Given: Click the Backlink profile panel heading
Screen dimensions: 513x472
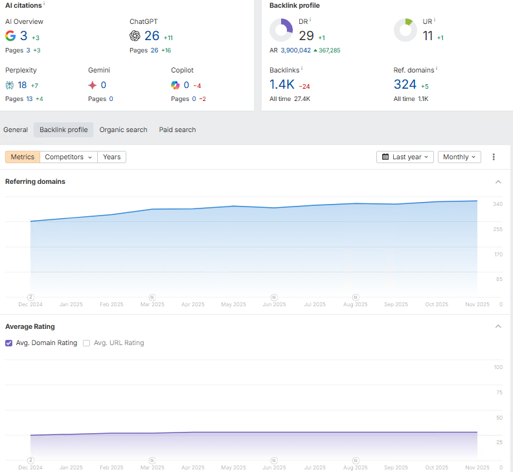Looking at the screenshot, I should [295, 6].
